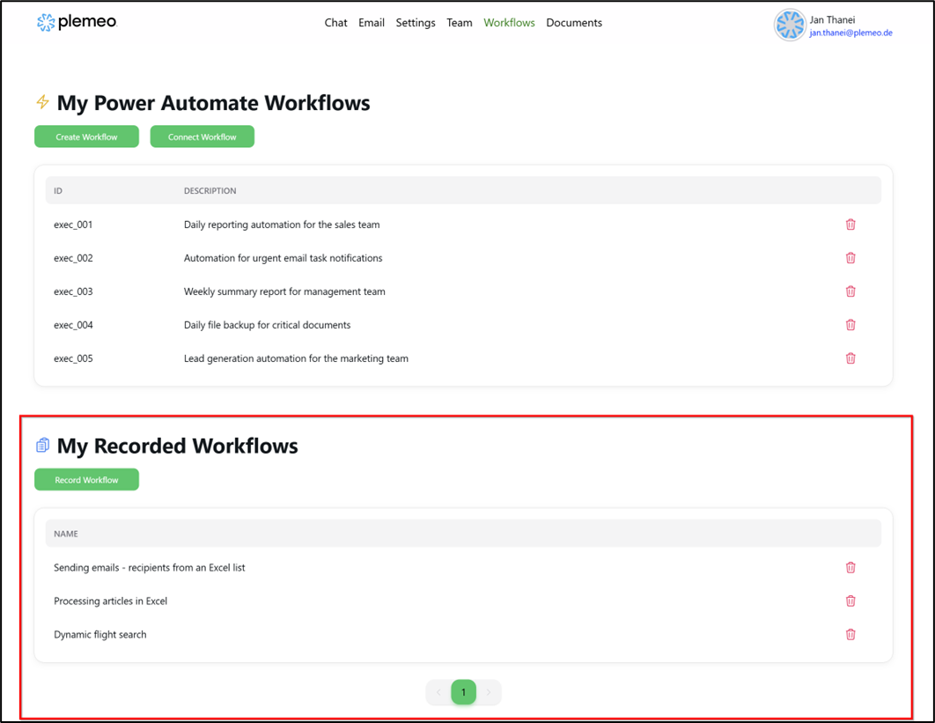Click the Create Workflow button
Viewport: 935px width, 723px height.
click(x=86, y=136)
